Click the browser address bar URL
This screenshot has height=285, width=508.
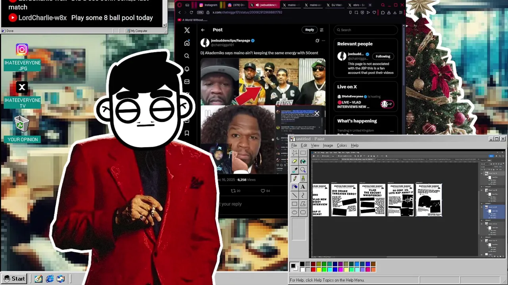(x=247, y=12)
